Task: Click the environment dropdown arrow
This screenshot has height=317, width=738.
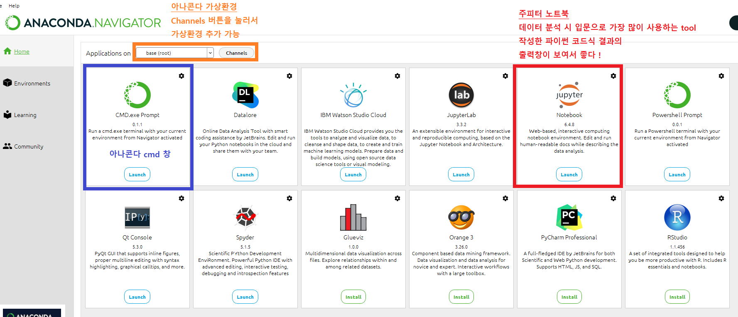Action: (x=210, y=53)
